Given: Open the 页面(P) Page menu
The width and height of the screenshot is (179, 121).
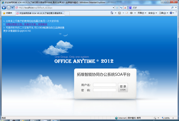Looking at the screenshot, I should click(x=141, y=13).
